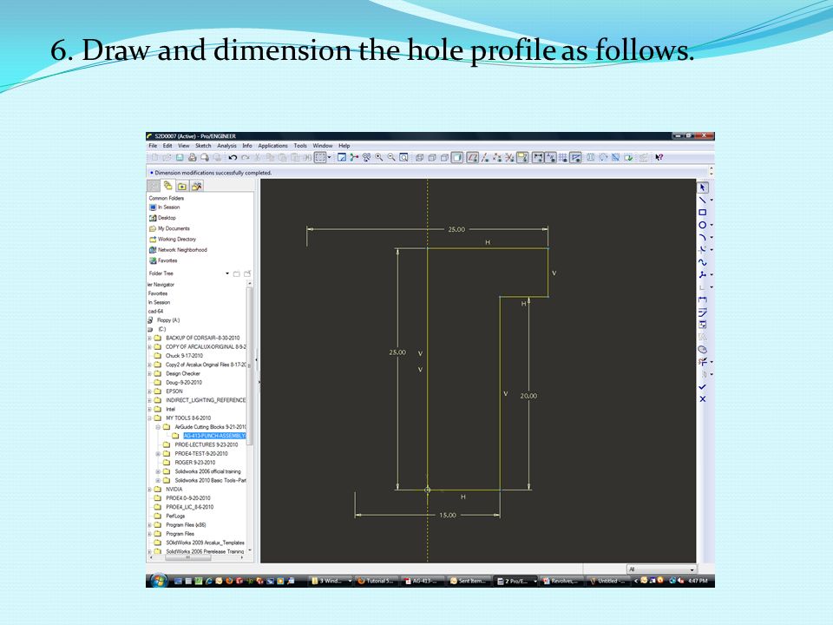Image resolution: width=833 pixels, height=625 pixels.
Task: Toggle display of dimensions icon
Action: coord(538,157)
